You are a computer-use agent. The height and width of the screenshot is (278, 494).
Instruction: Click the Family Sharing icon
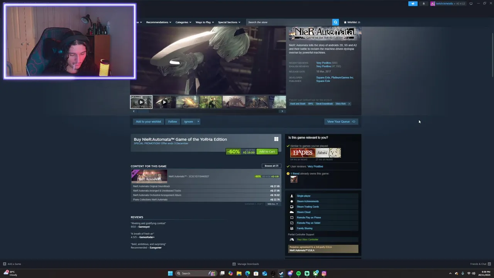(x=291, y=228)
